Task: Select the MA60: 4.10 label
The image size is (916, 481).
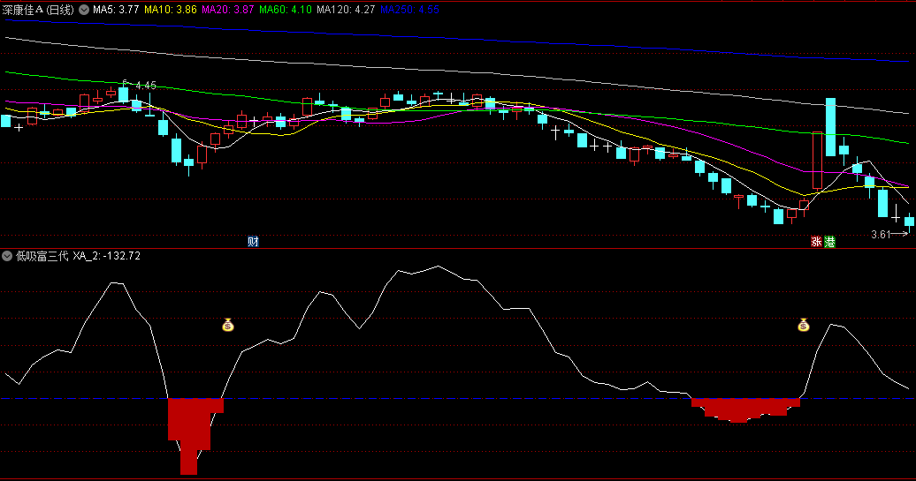Action: click(x=285, y=10)
